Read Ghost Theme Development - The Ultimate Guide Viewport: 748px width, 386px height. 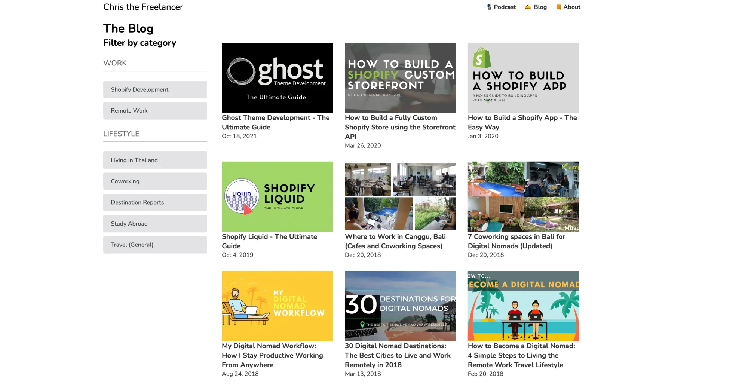tap(276, 122)
